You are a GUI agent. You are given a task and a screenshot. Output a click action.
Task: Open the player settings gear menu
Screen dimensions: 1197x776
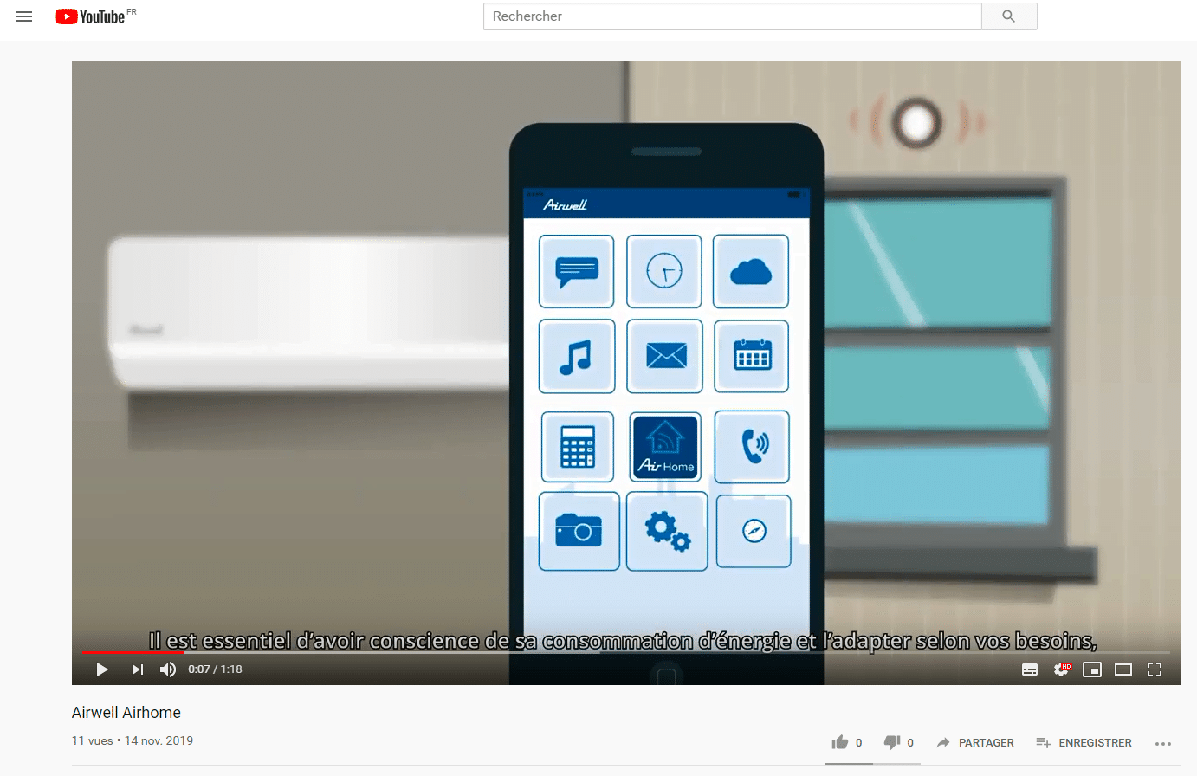tap(1061, 669)
